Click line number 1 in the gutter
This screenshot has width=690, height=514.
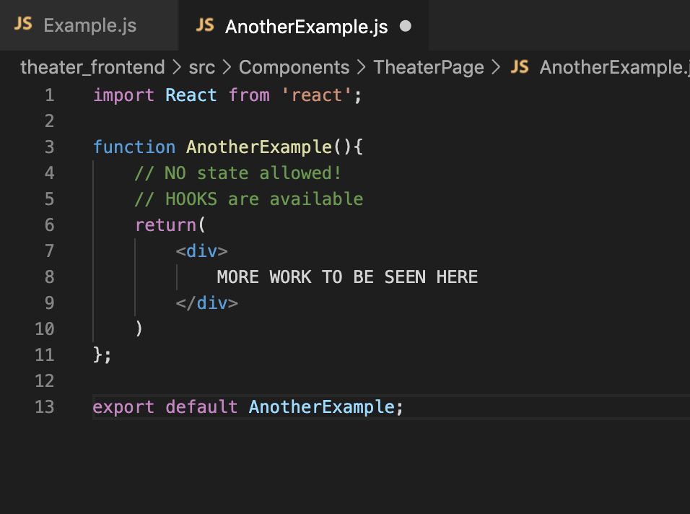49,95
